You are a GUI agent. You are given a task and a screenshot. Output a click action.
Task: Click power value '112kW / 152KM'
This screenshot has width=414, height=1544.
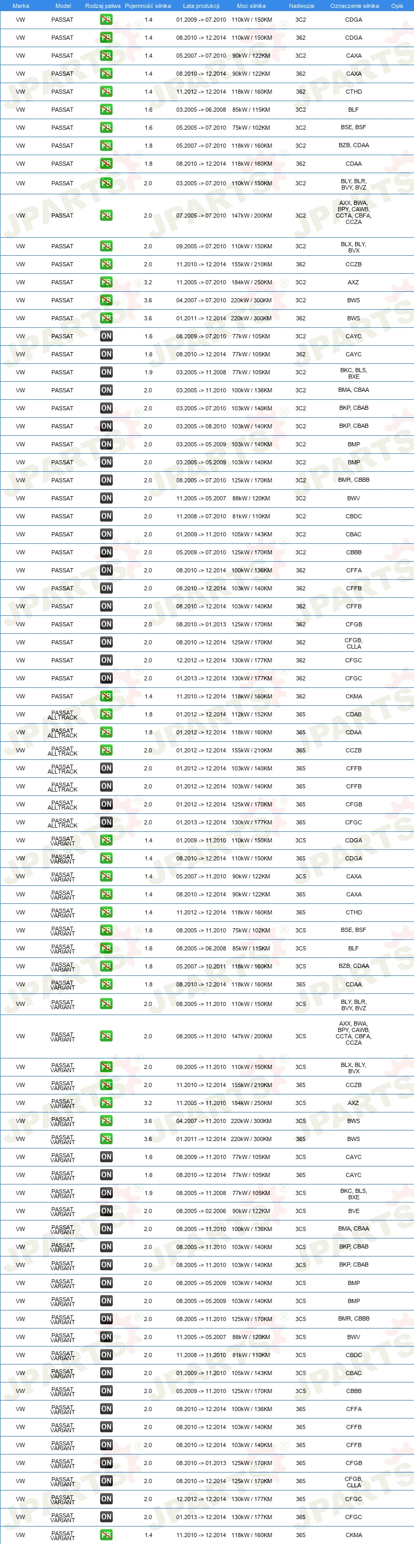tap(251, 714)
